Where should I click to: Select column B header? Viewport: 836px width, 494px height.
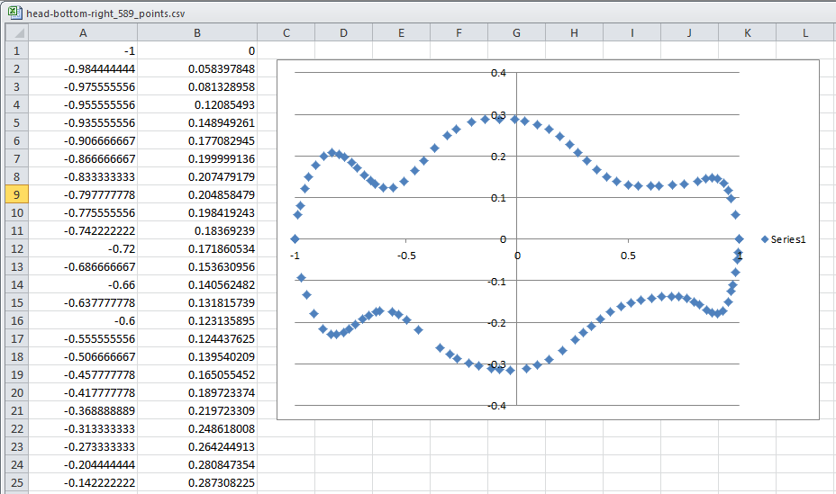tap(197, 33)
